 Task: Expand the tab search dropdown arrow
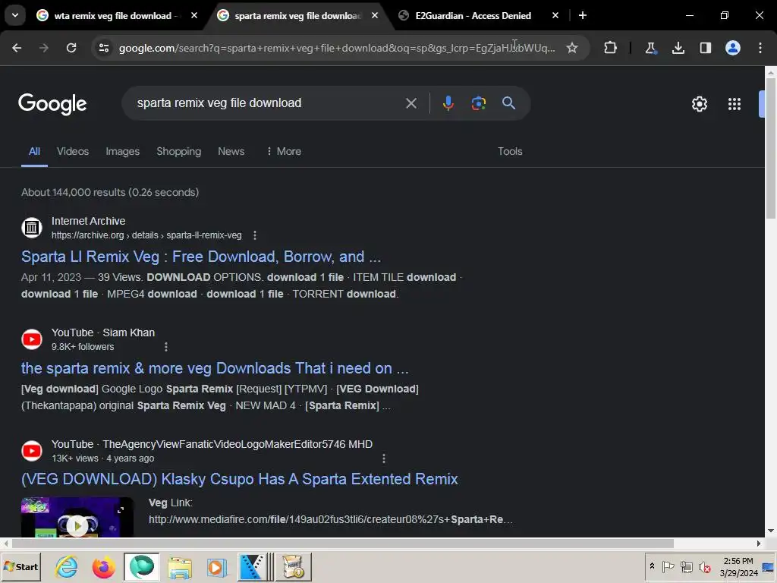click(x=15, y=15)
